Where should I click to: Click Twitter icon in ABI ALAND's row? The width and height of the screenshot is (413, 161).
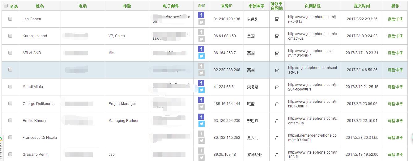(x=201, y=56)
